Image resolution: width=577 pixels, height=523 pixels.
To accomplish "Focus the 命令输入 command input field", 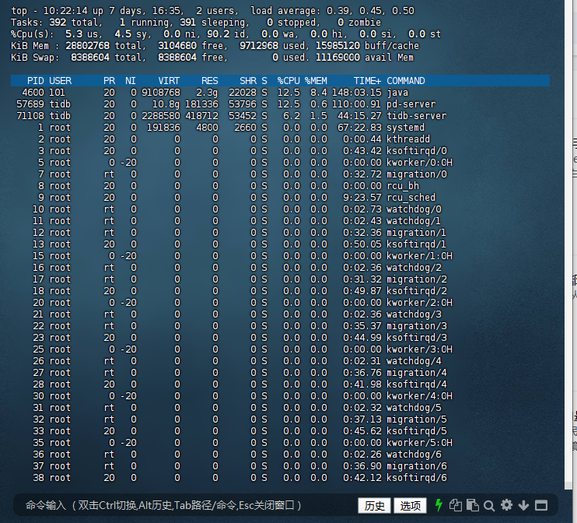I will coord(184,505).
